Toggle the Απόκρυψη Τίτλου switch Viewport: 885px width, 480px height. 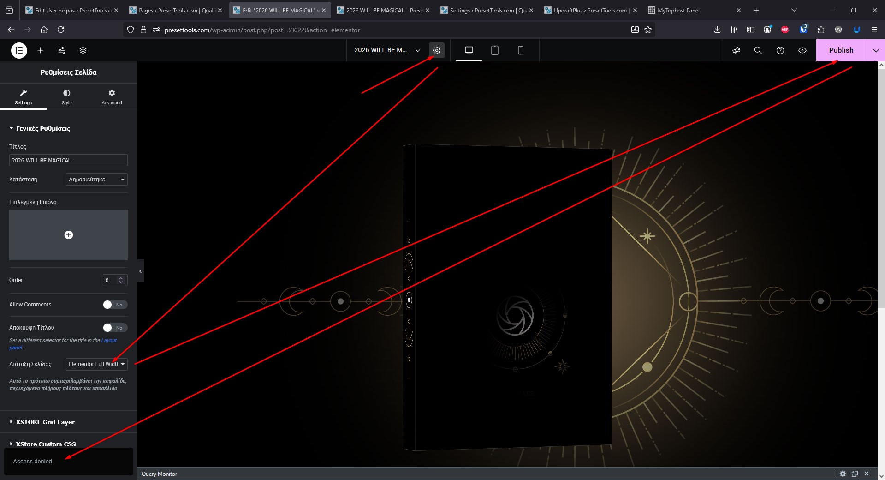click(115, 328)
